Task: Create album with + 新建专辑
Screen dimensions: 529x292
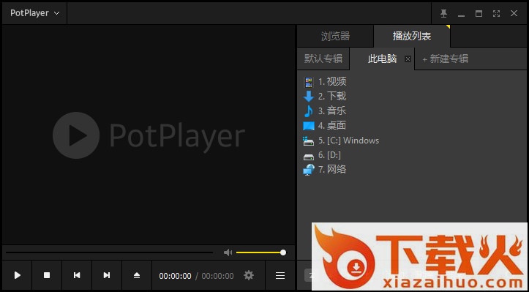Action: tap(446, 59)
